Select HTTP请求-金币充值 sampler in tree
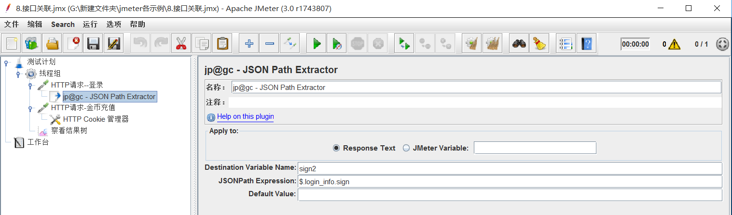The height and width of the screenshot is (215, 732). pyautogui.click(x=83, y=108)
